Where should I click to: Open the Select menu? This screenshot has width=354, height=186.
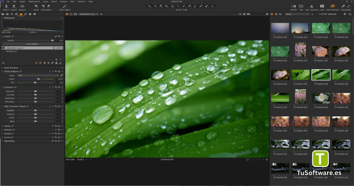pyautogui.click(x=54, y=1)
